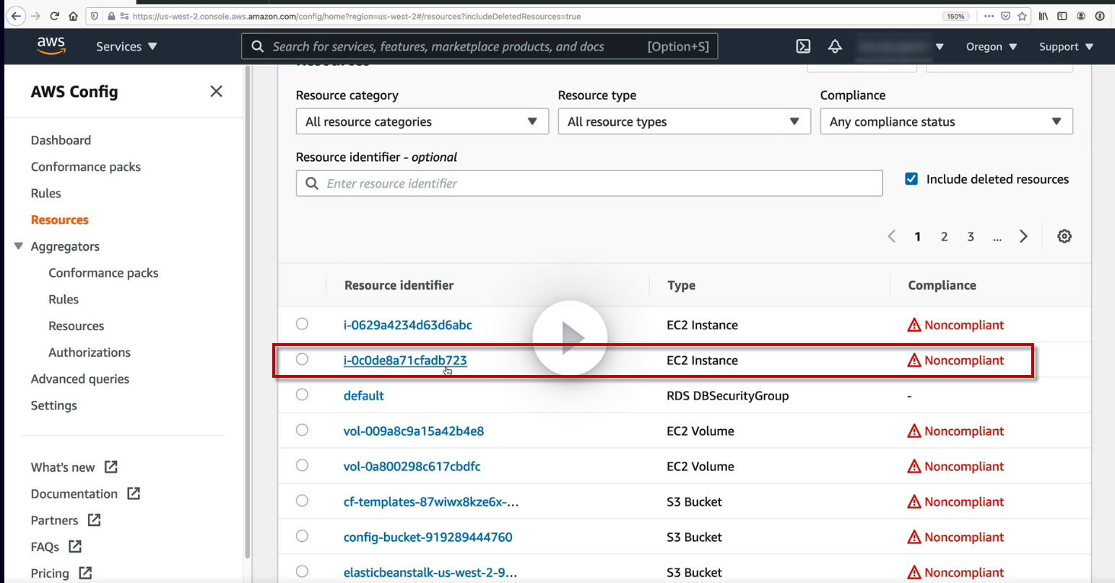Open AWS CloudShell terminal icon
The height and width of the screenshot is (583, 1115).
point(803,46)
